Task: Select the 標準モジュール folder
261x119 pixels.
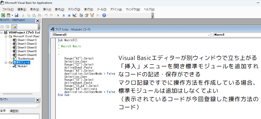Action: click(21, 63)
